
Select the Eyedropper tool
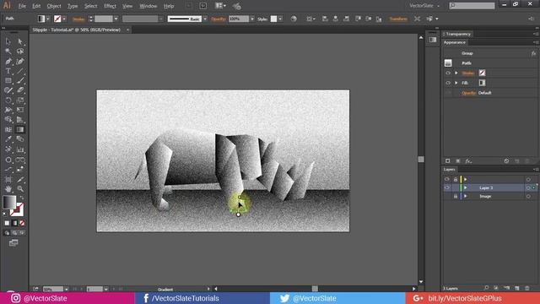pos(8,139)
